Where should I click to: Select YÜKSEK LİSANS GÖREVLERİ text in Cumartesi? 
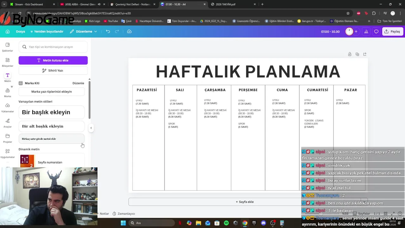314,122
